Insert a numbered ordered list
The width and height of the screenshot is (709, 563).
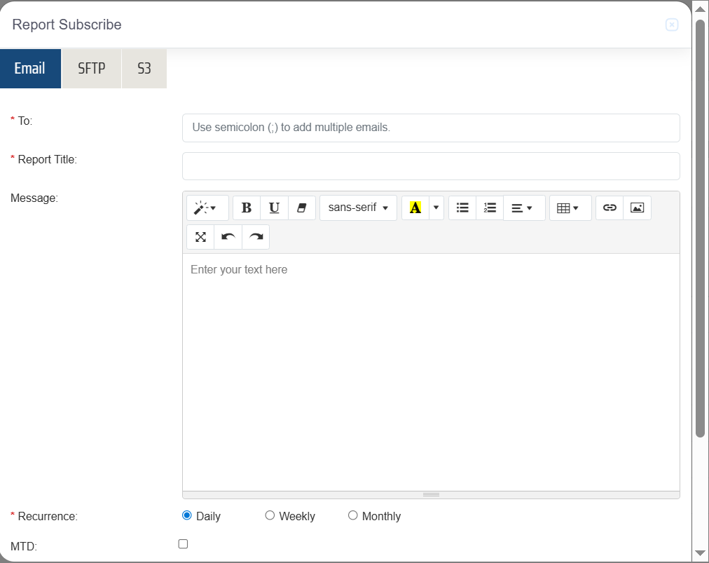pos(490,208)
